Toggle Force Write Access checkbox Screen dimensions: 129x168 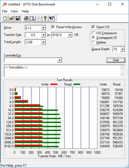pos(53,27)
